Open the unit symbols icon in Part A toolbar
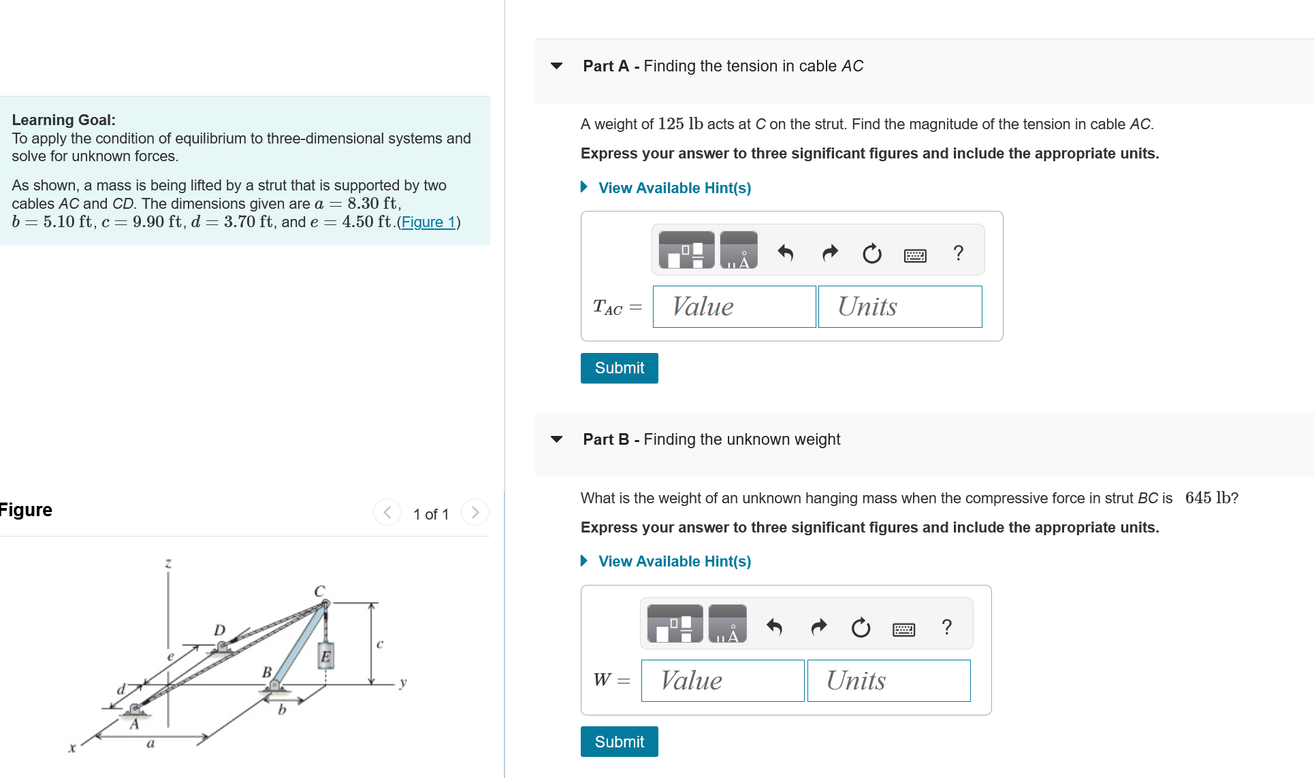The height and width of the screenshot is (778, 1314). click(x=738, y=250)
